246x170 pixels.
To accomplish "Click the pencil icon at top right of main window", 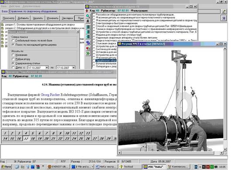I will click(224, 11).
